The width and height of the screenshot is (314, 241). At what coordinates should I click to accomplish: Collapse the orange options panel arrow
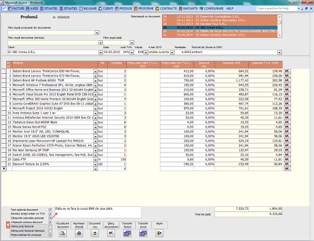[8, 225]
